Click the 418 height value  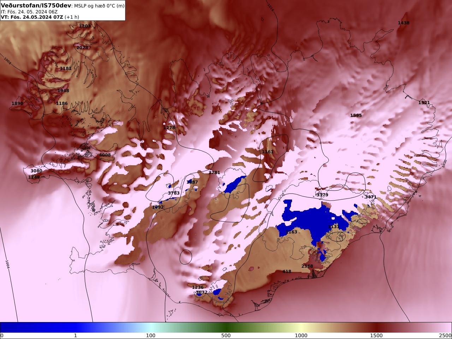287,272
